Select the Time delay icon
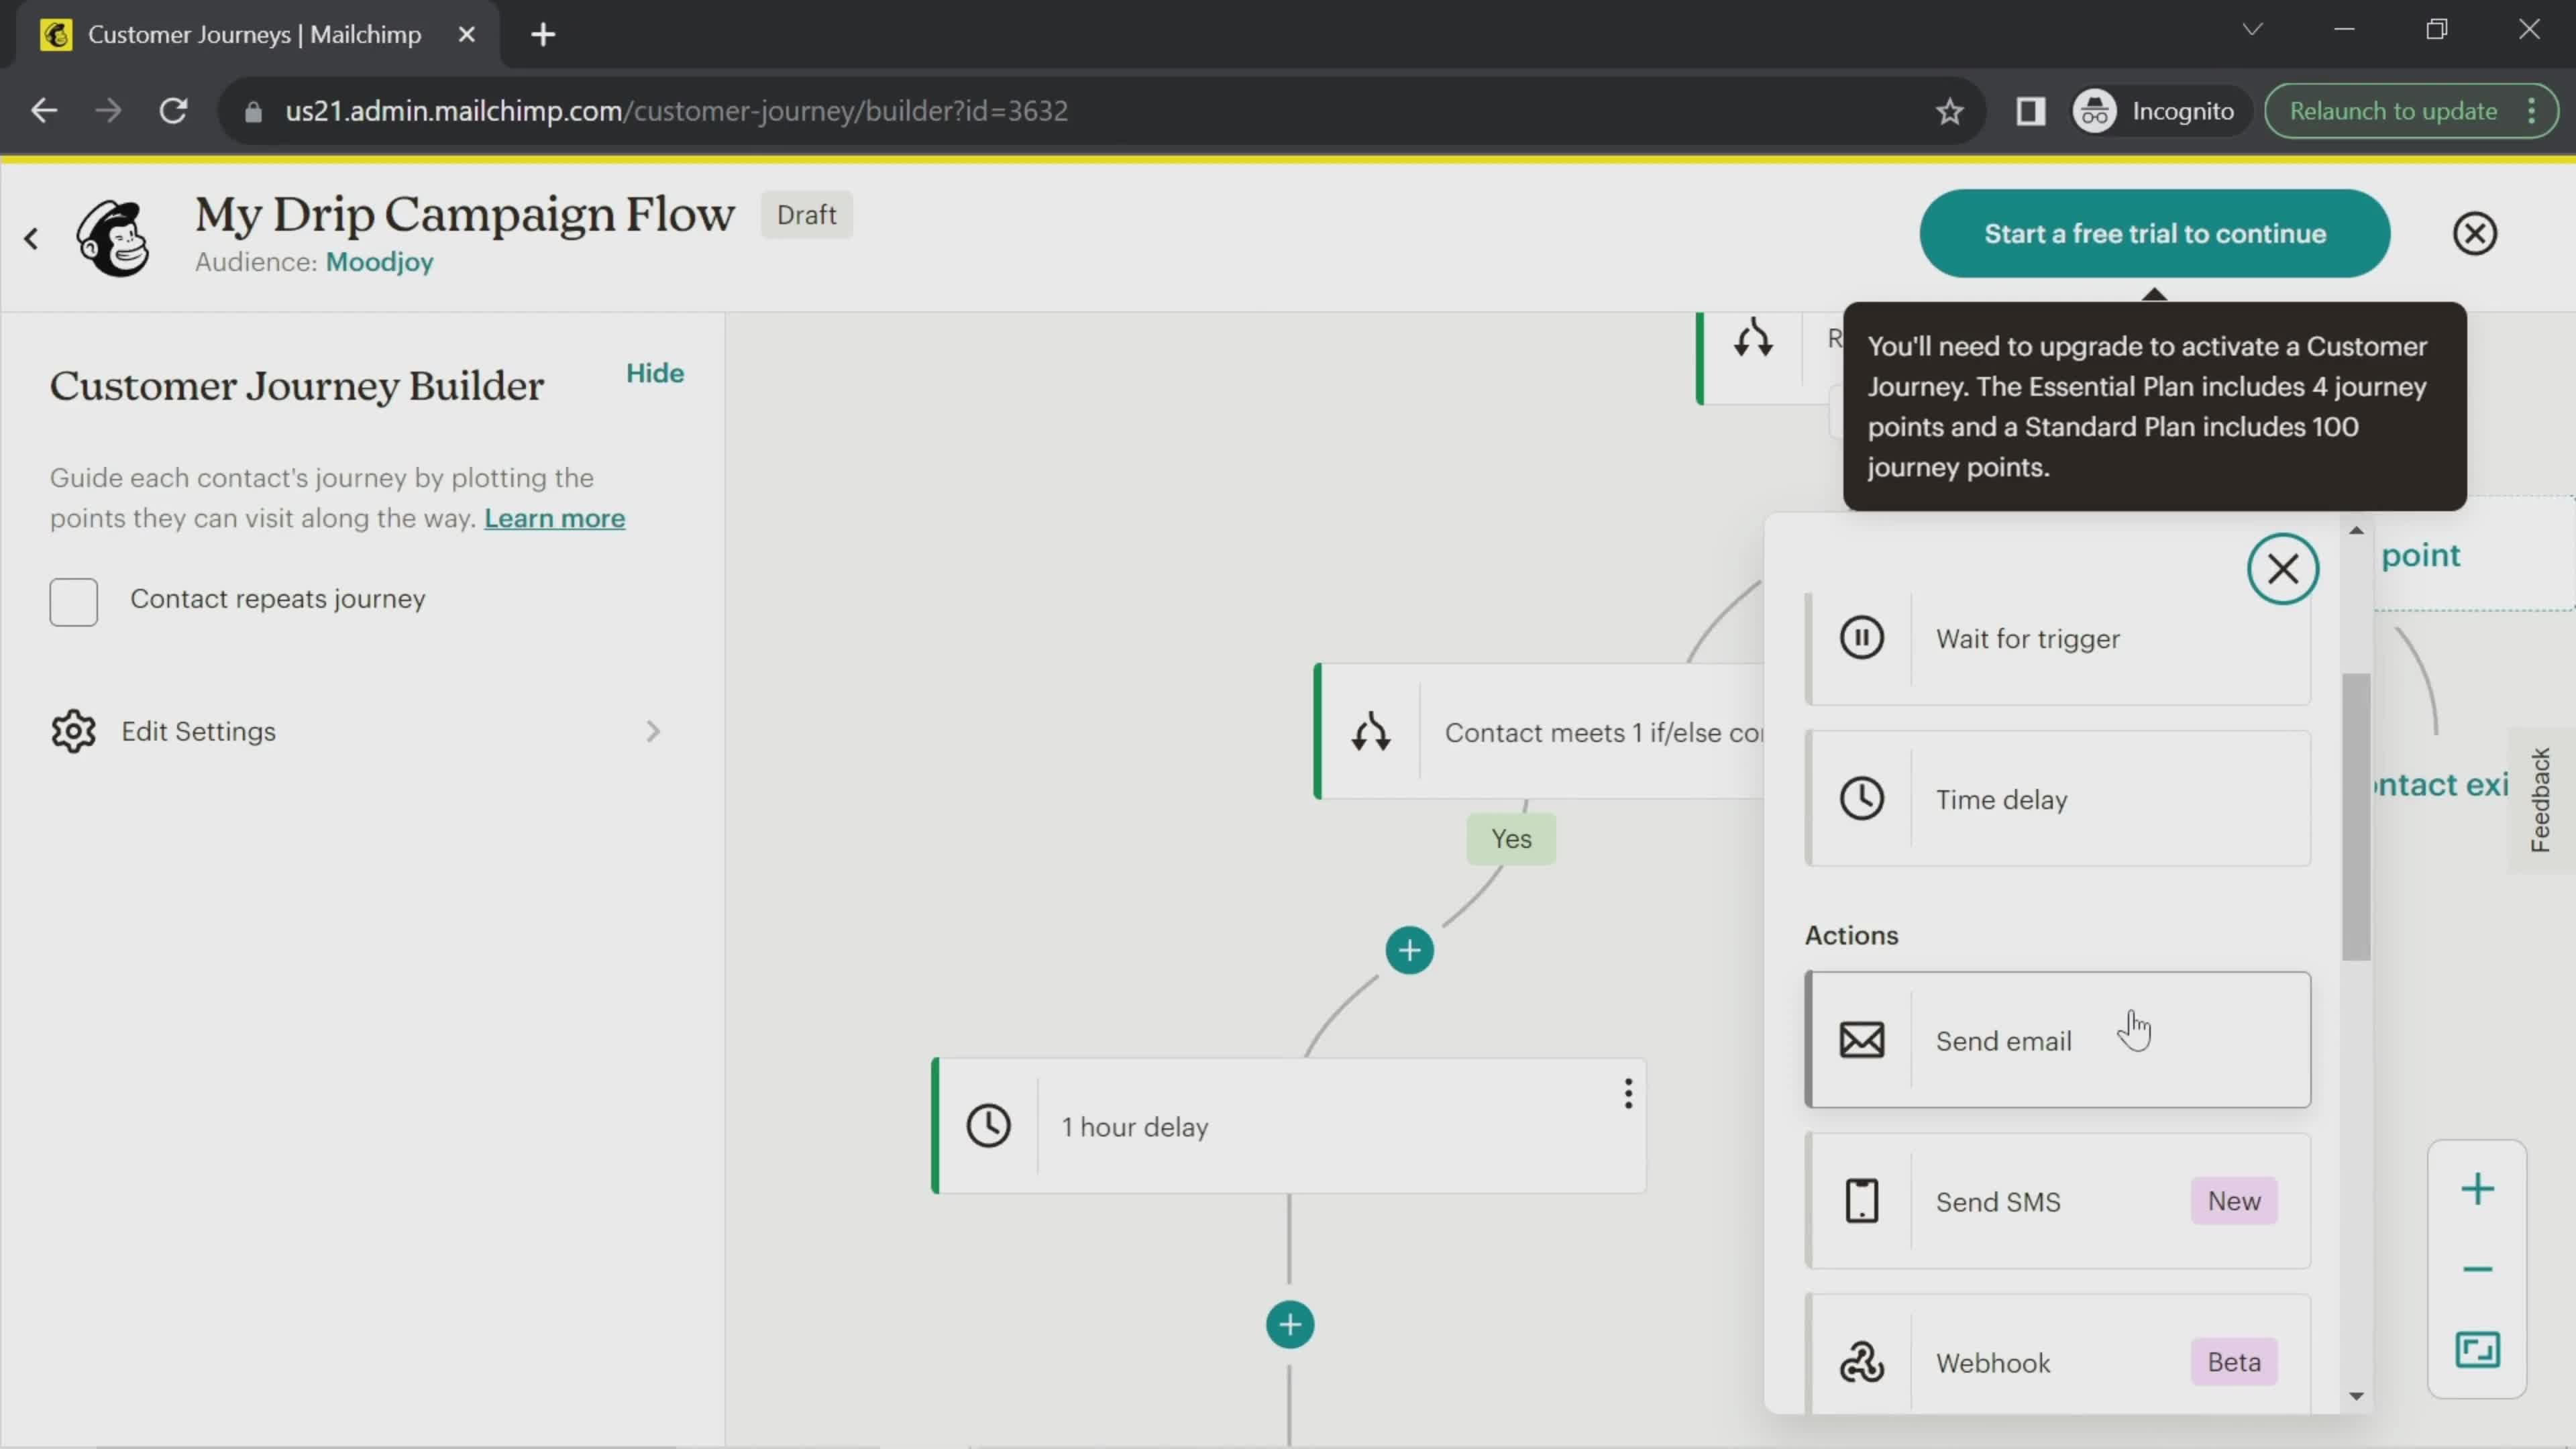2576x1449 pixels. 1862,800
